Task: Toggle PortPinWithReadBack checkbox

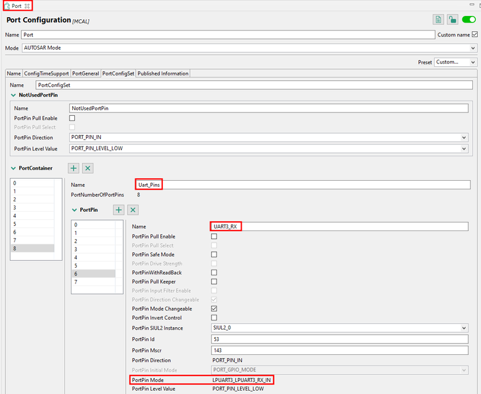Action: click(214, 273)
